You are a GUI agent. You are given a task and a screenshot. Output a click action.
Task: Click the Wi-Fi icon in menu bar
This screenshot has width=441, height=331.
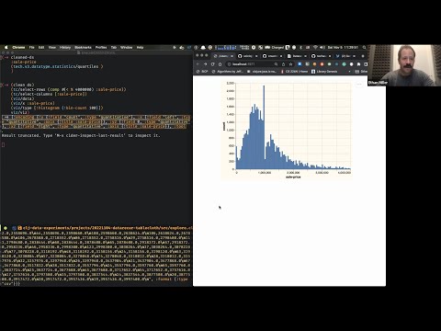(315, 48)
